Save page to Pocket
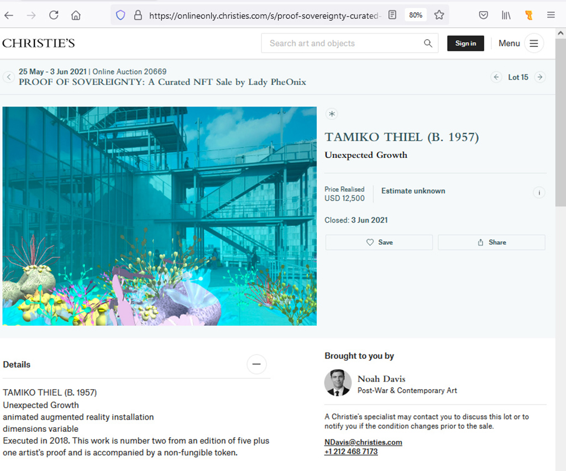This screenshot has height=471, width=566. tap(483, 15)
